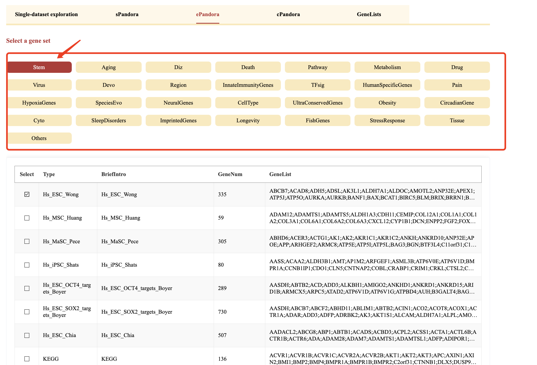Image resolution: width=537 pixels, height=365 pixels.
Task: Click the GeneNum value 59
Action: click(x=221, y=218)
